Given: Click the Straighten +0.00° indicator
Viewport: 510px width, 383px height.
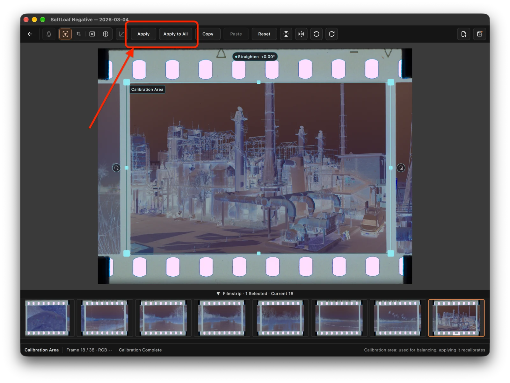Looking at the screenshot, I should pos(255,57).
